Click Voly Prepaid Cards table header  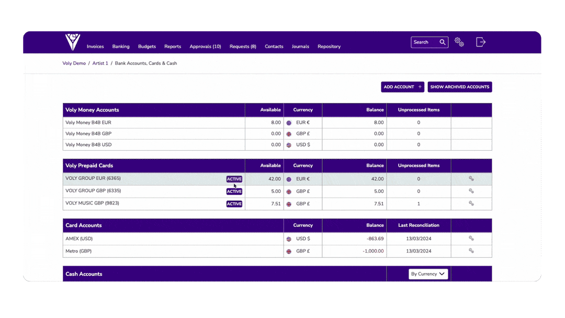(x=89, y=166)
